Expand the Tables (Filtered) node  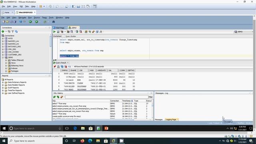coord(6,60)
